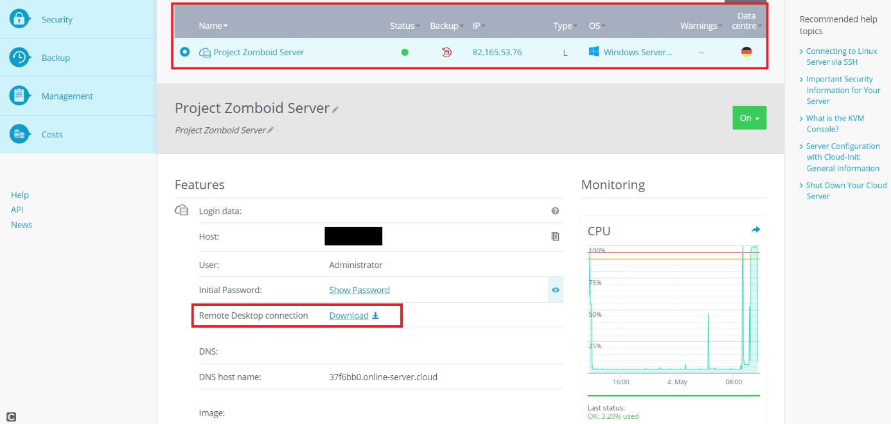Open the News link in the sidebar
This screenshot has height=424, width=891.
pyautogui.click(x=21, y=225)
